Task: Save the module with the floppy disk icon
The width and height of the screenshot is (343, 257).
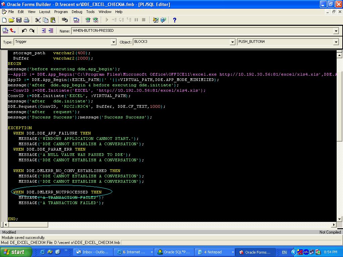Action: [x=19, y=20]
